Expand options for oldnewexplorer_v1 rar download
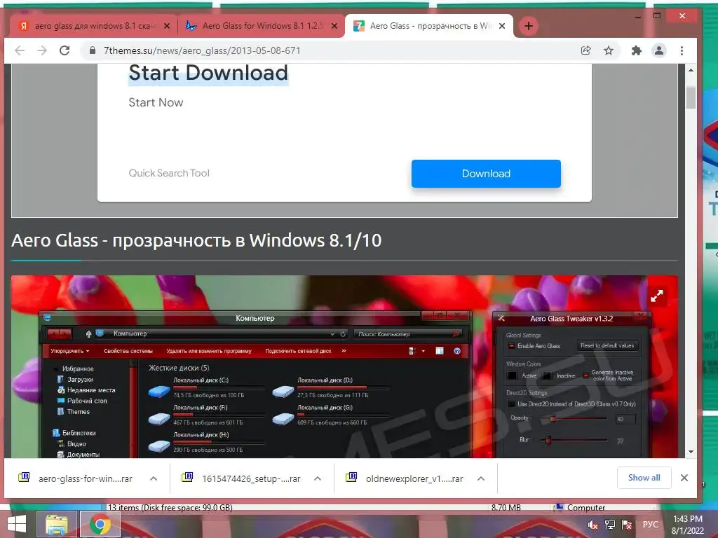 click(x=481, y=478)
